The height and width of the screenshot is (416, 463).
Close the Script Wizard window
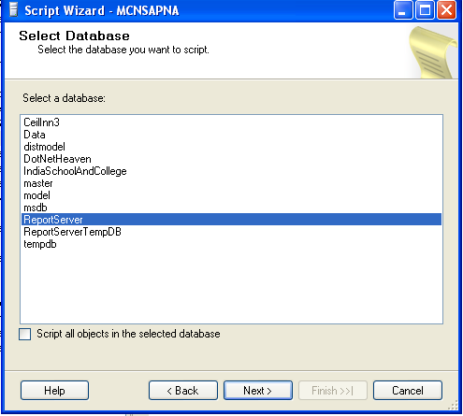[x=446, y=10]
